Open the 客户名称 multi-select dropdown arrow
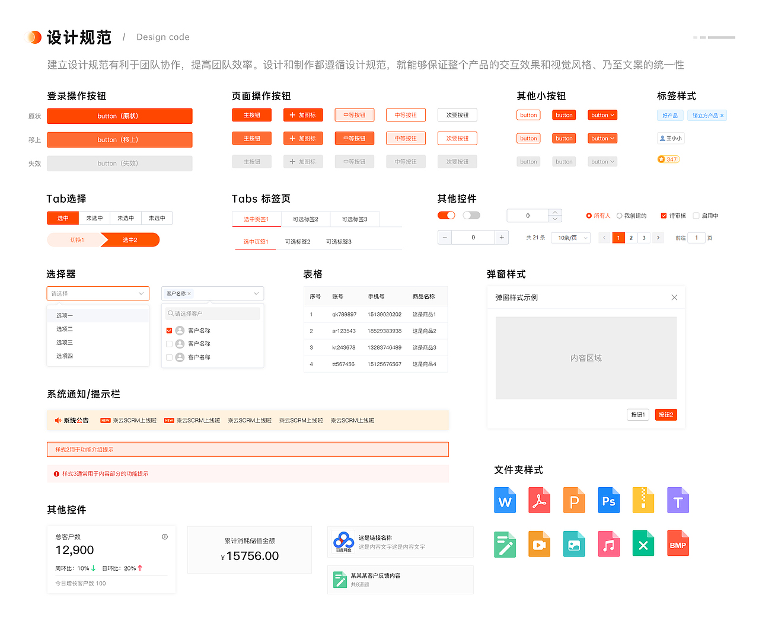 click(256, 293)
